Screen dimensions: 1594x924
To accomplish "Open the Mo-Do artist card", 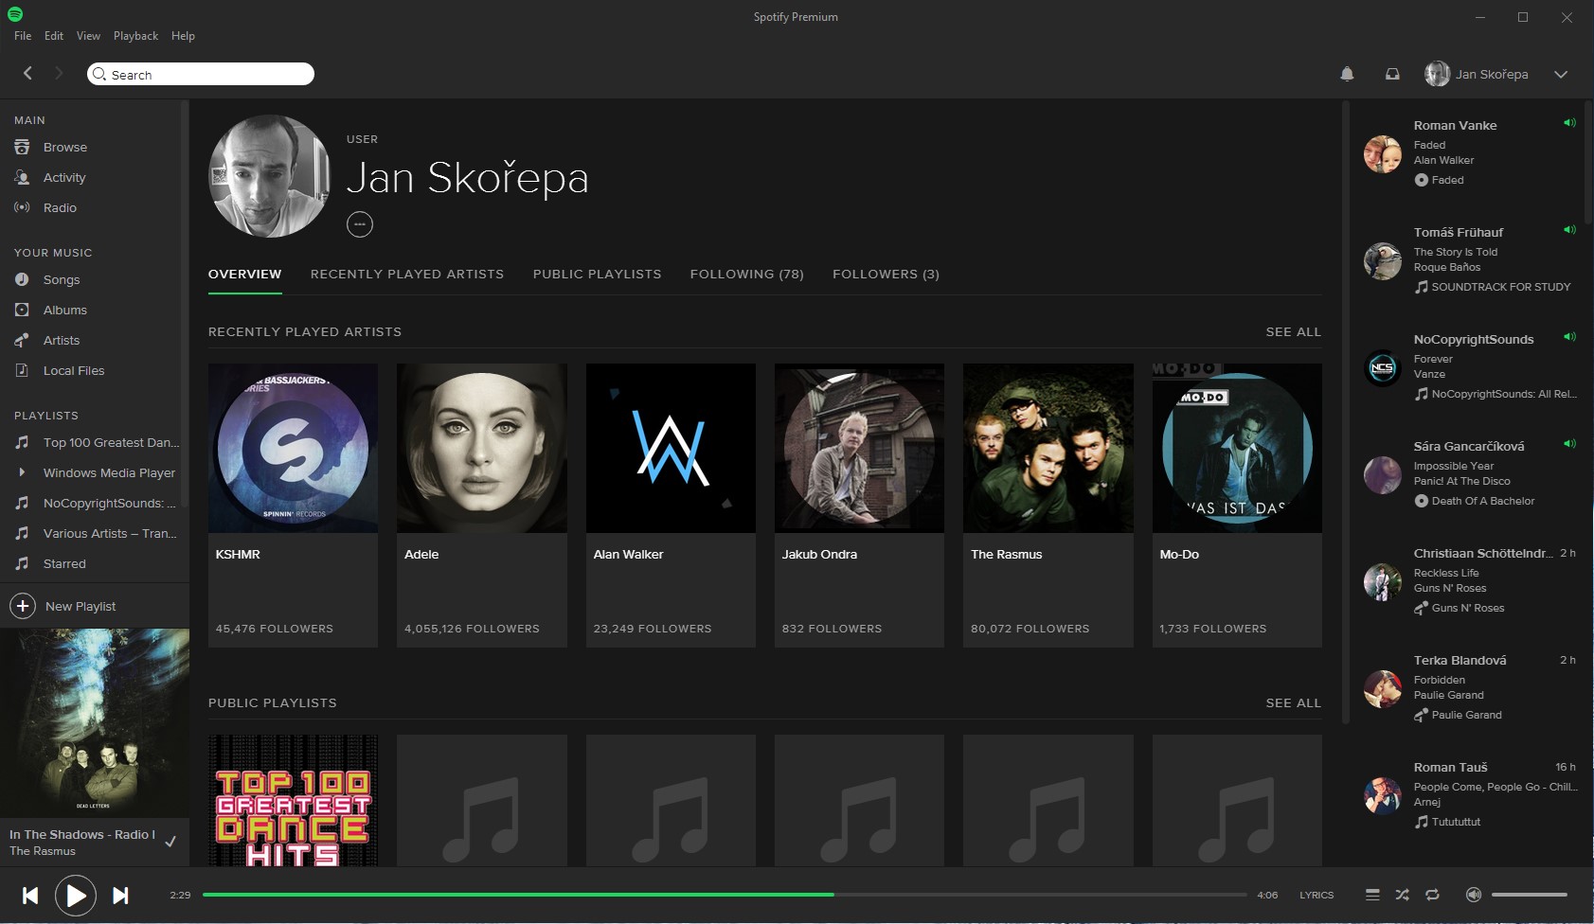I will [x=1237, y=506].
